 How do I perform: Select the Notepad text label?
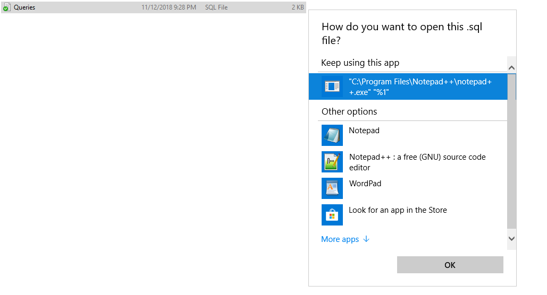[364, 131]
